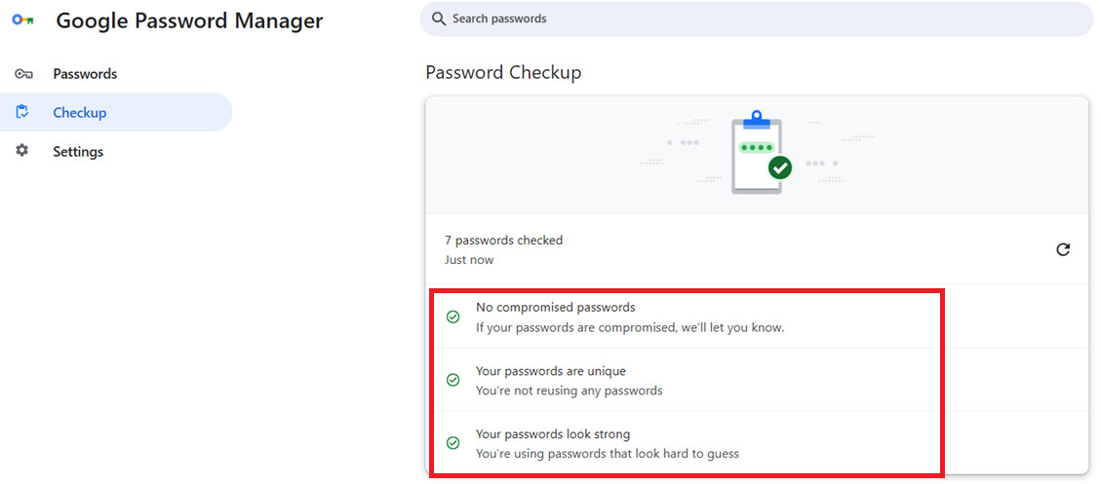The height and width of the screenshot is (484, 1101).
Task: Open the Passwords section
Action: coord(85,74)
